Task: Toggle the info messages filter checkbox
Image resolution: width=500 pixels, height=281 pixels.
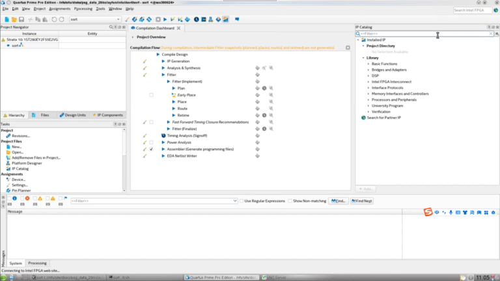Action: (x=10, y=198)
